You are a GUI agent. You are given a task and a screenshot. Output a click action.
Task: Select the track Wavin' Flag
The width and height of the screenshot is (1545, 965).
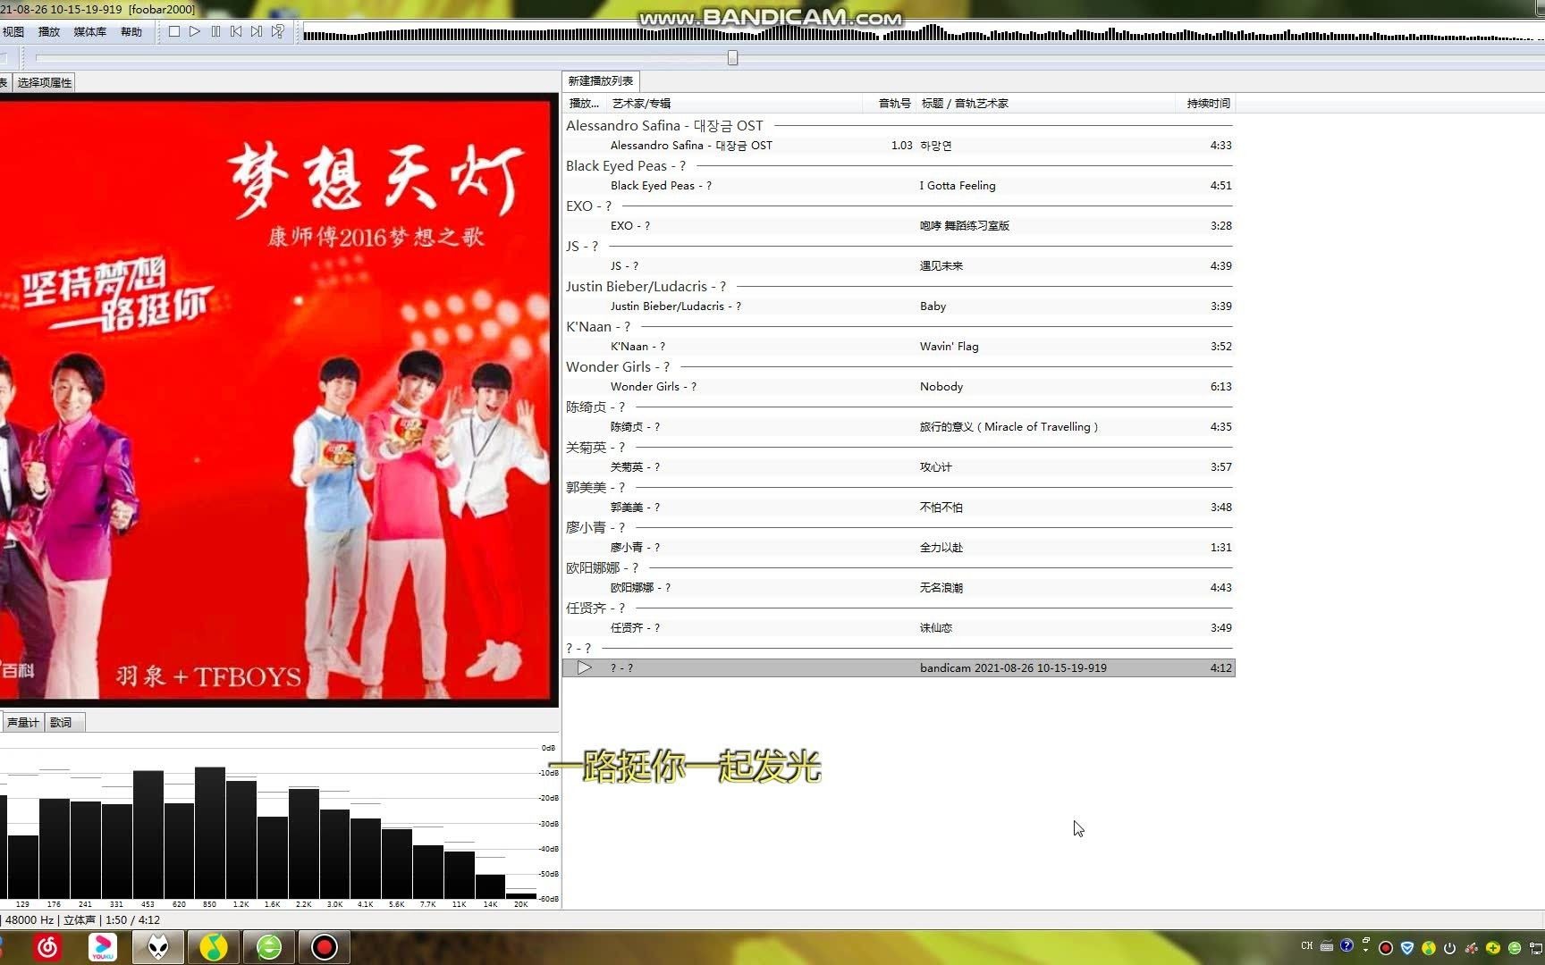(899, 346)
